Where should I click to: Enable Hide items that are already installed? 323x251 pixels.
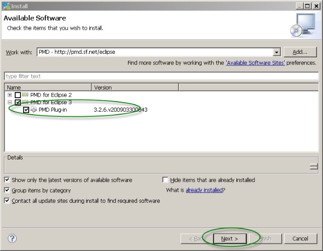click(x=165, y=180)
